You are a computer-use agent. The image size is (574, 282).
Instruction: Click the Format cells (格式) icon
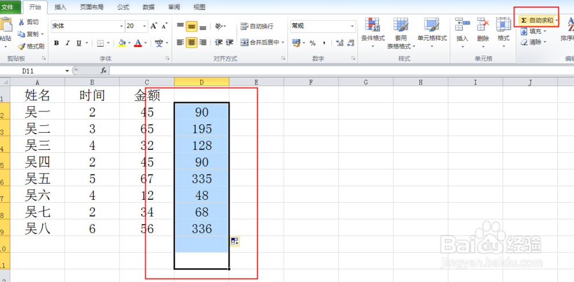[503, 25]
